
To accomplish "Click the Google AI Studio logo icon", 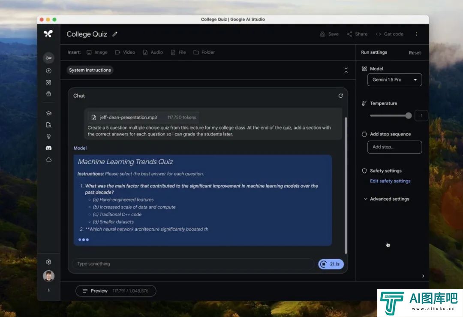I will pos(48,34).
